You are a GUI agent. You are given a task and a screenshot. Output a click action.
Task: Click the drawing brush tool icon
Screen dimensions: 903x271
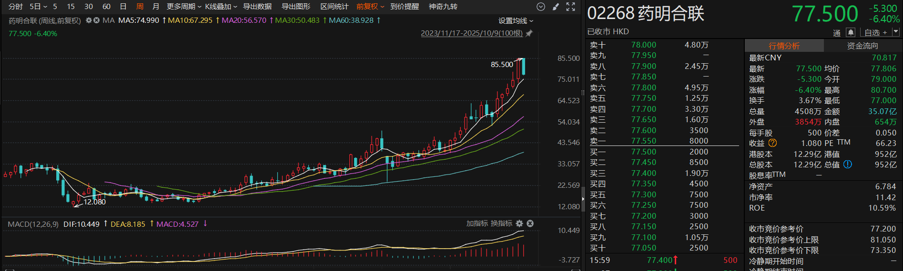(556, 7)
